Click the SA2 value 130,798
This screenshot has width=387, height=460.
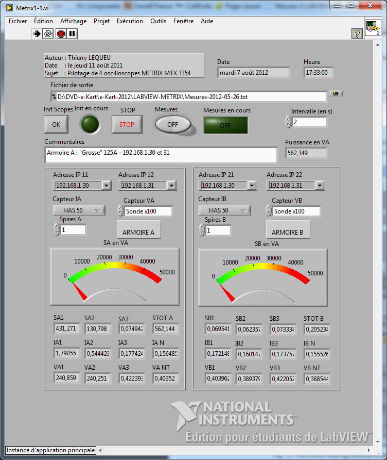98,329
